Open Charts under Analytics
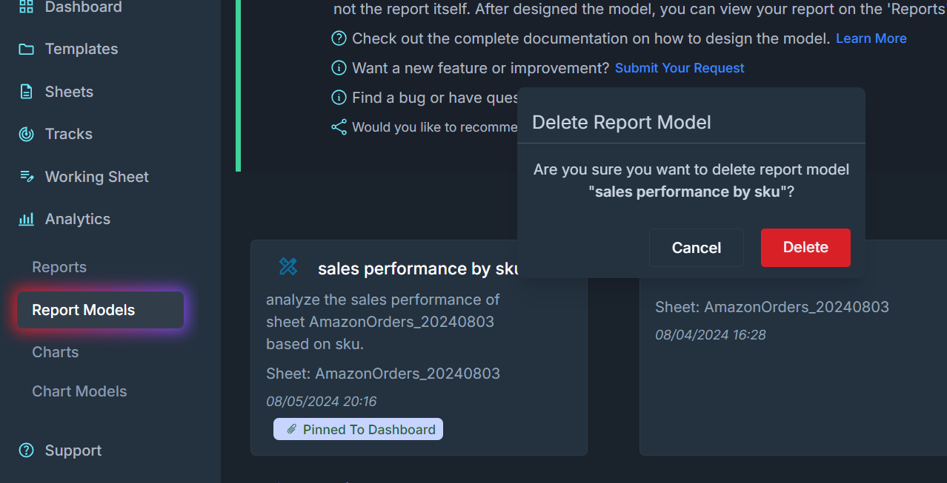The height and width of the screenshot is (483, 947). click(x=56, y=352)
